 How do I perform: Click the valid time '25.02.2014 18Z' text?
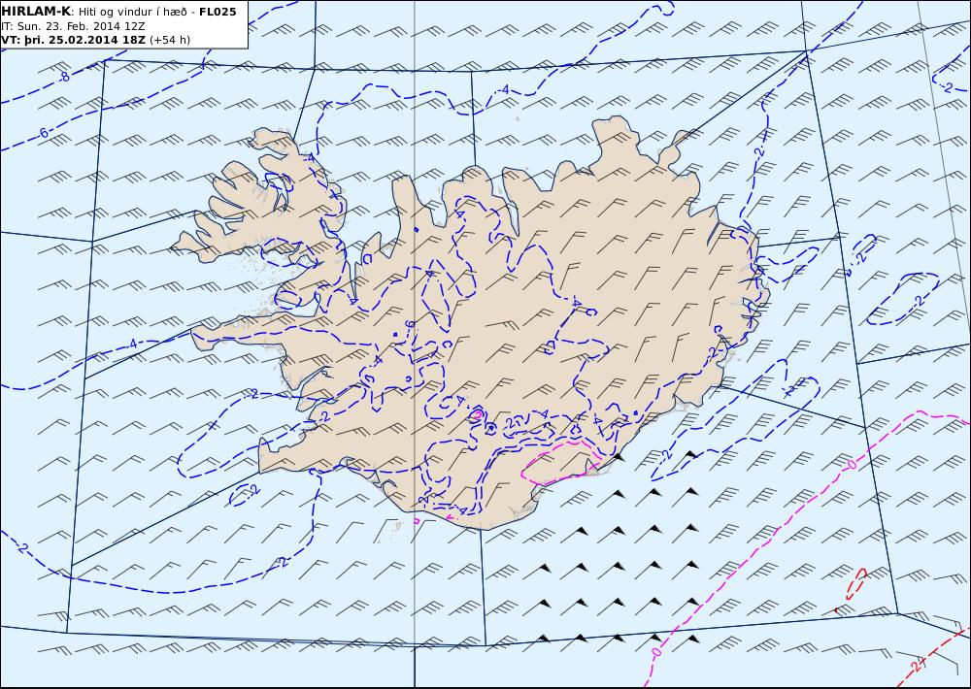tap(98, 40)
